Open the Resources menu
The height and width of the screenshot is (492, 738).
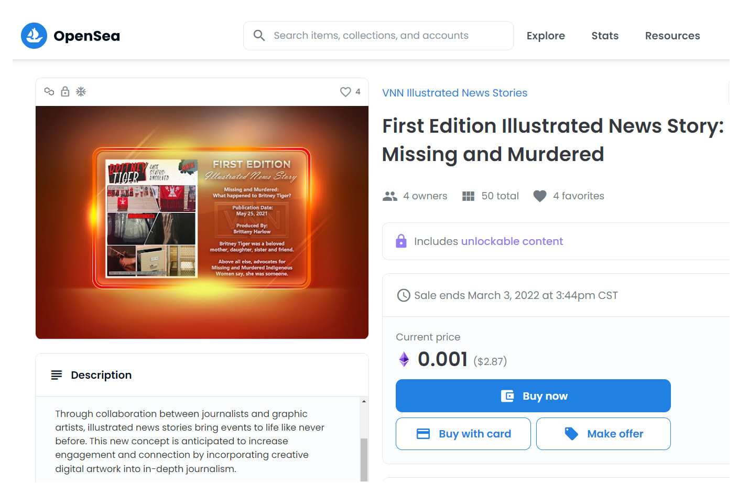(672, 36)
